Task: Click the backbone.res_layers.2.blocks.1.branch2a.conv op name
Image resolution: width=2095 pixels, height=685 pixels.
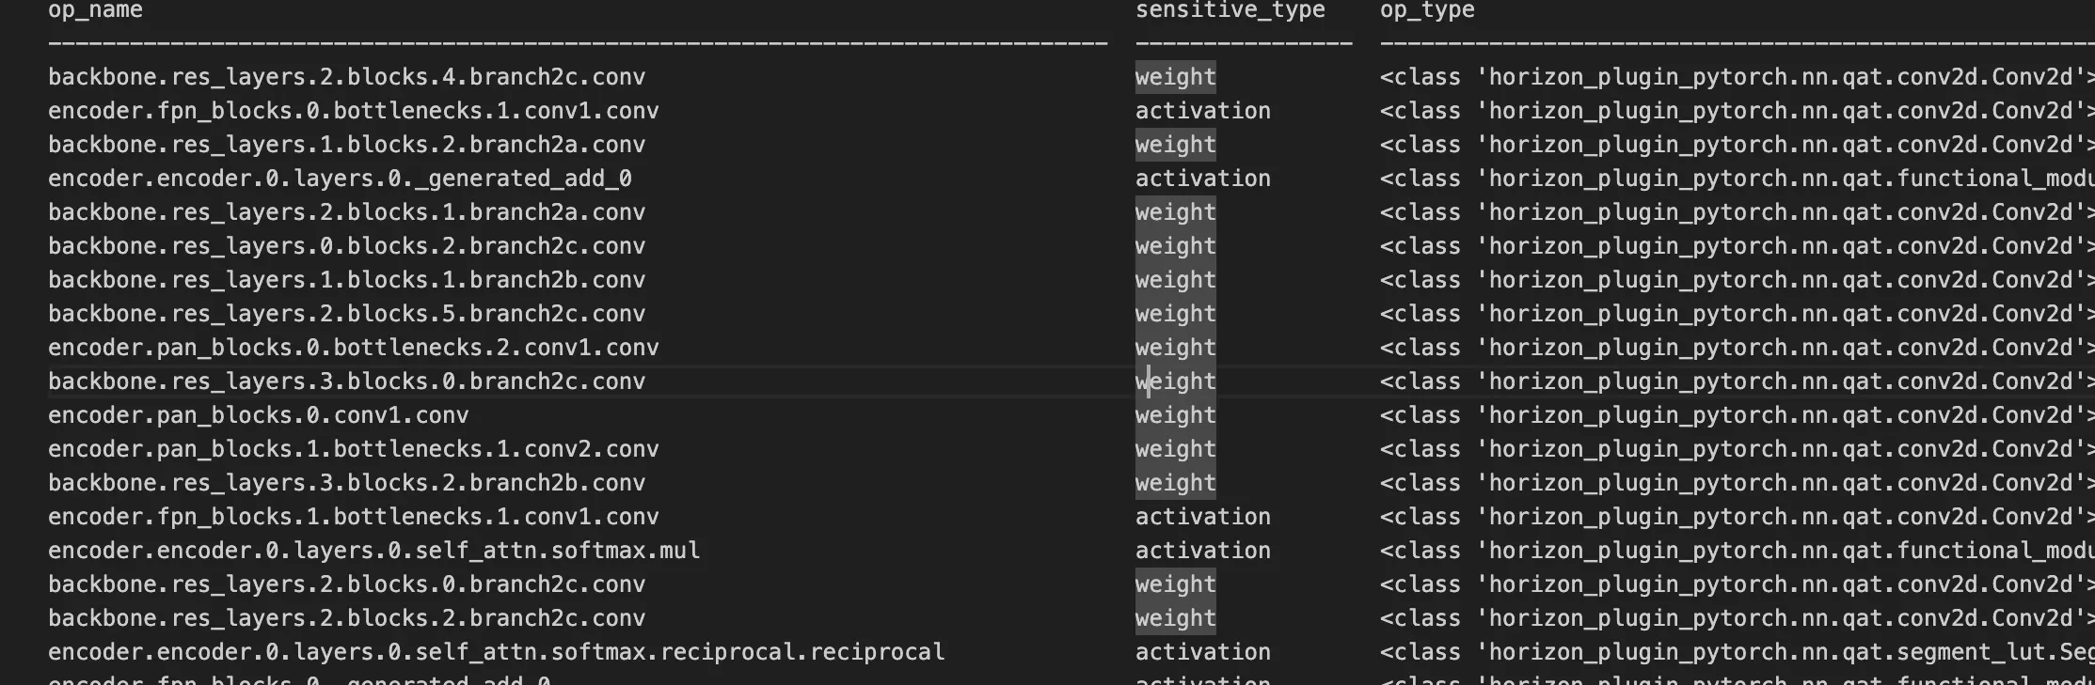Action: tap(346, 212)
